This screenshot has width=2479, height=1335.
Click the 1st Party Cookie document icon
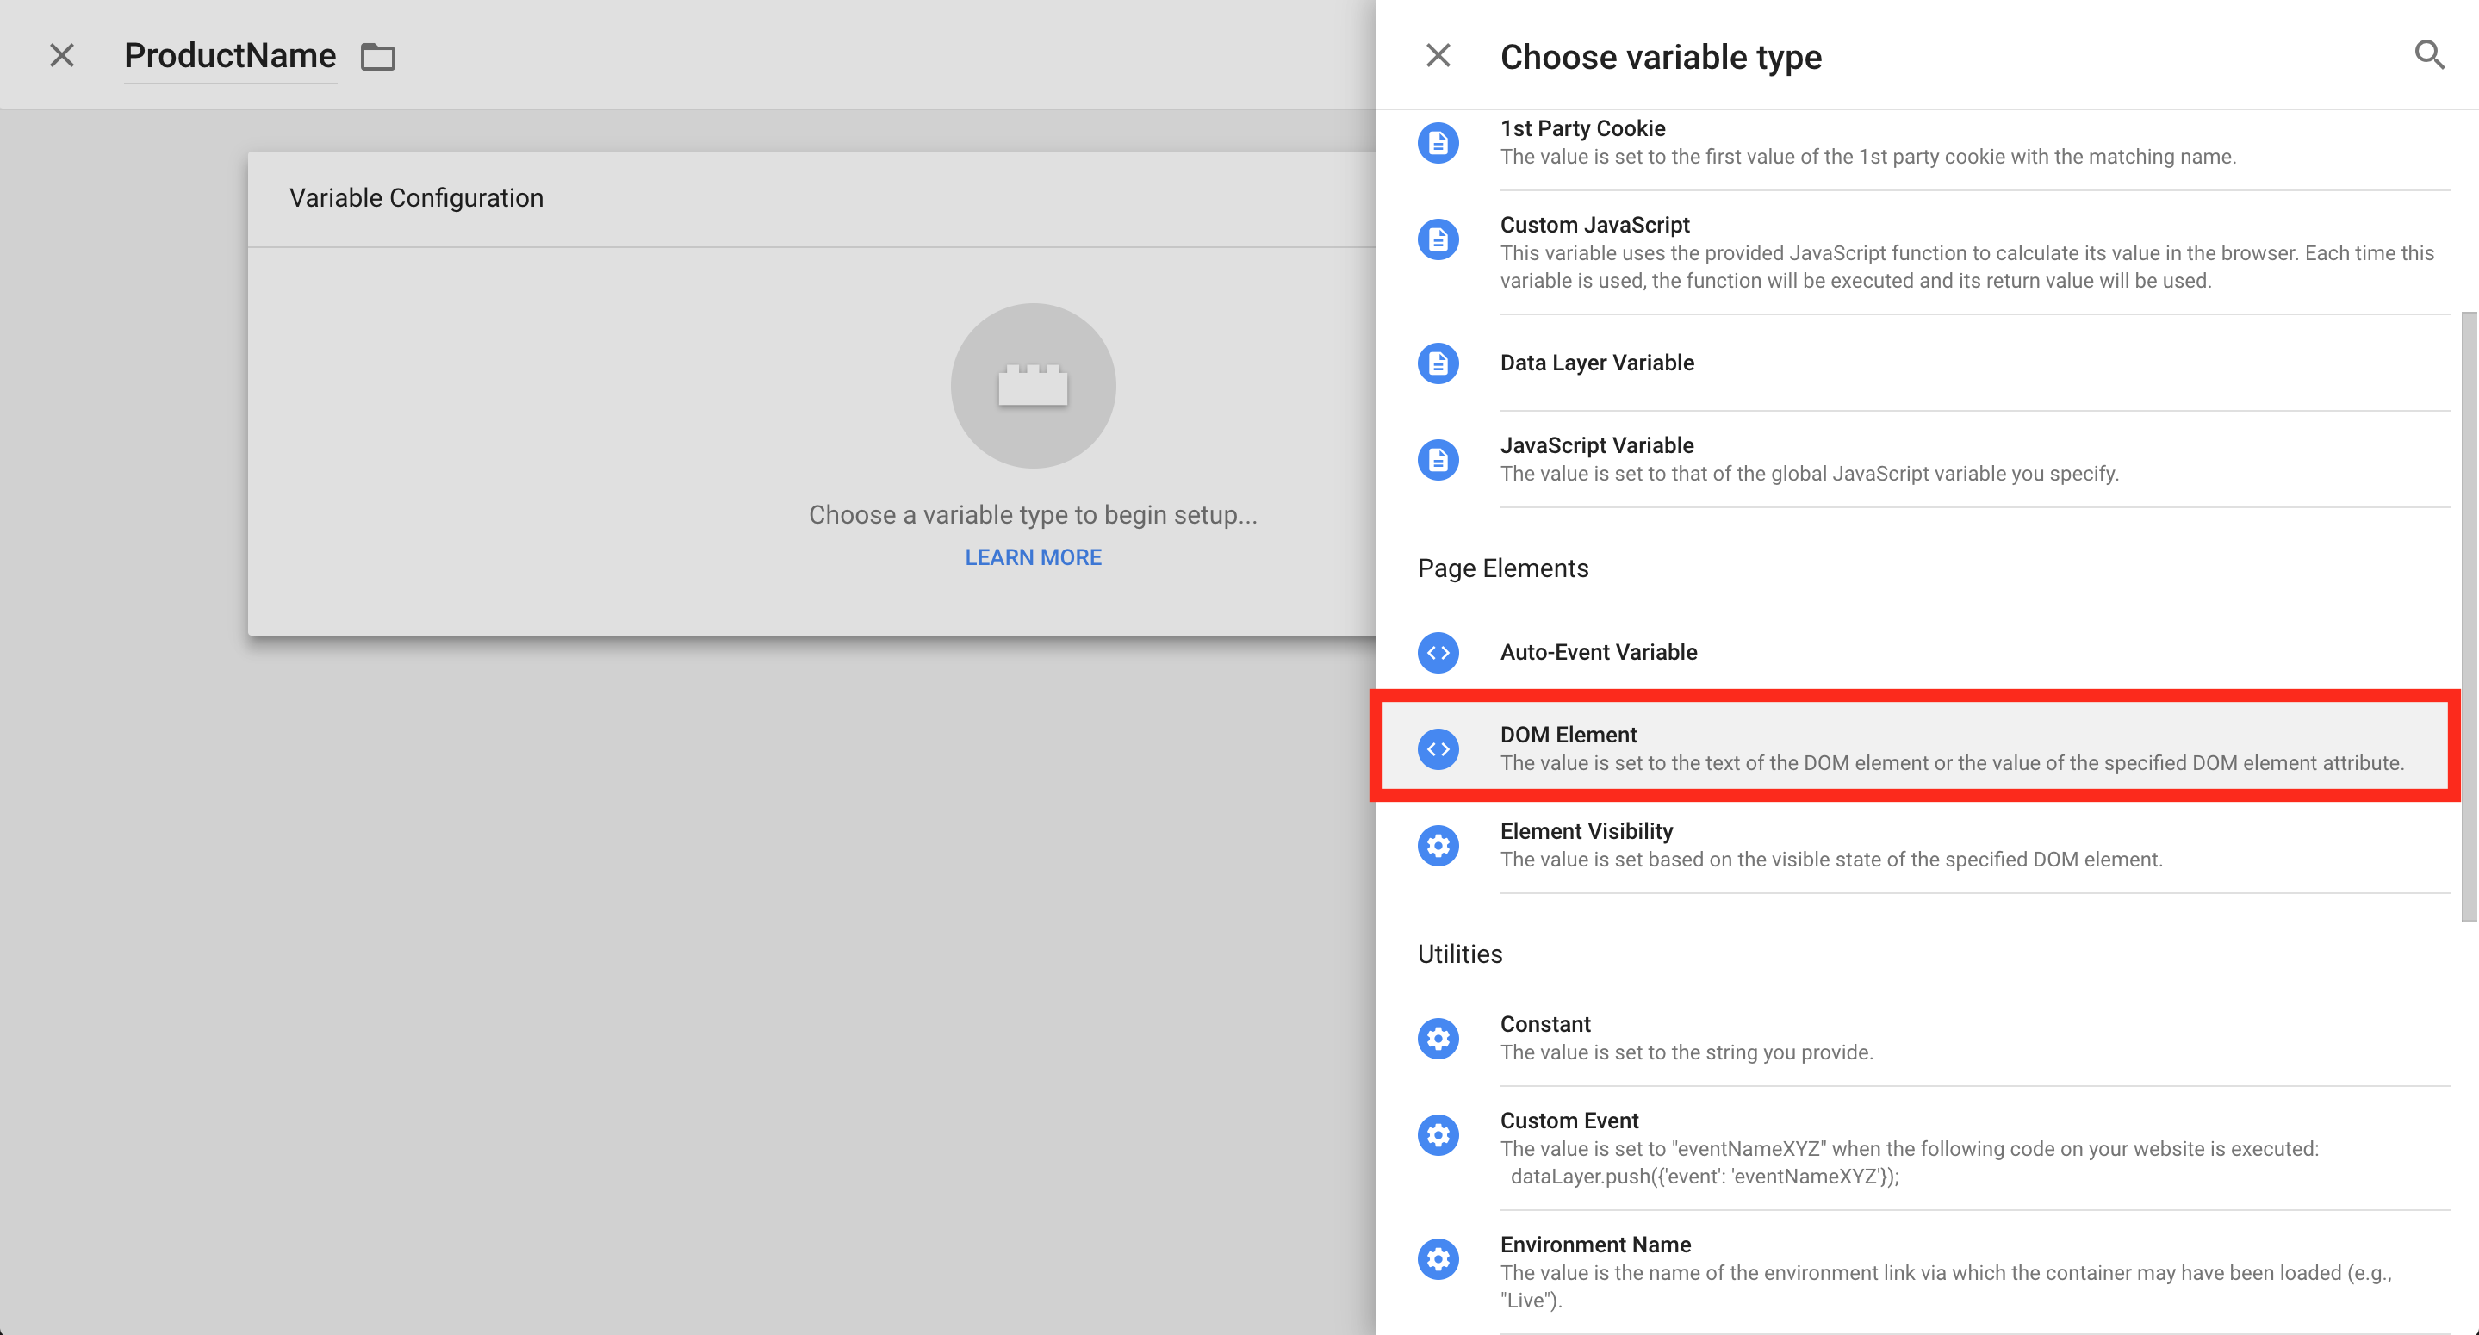click(1438, 142)
